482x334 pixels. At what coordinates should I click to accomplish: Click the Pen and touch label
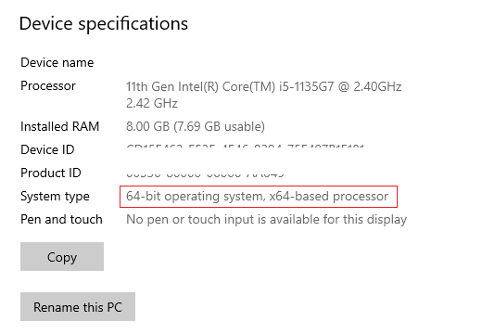click(x=61, y=219)
